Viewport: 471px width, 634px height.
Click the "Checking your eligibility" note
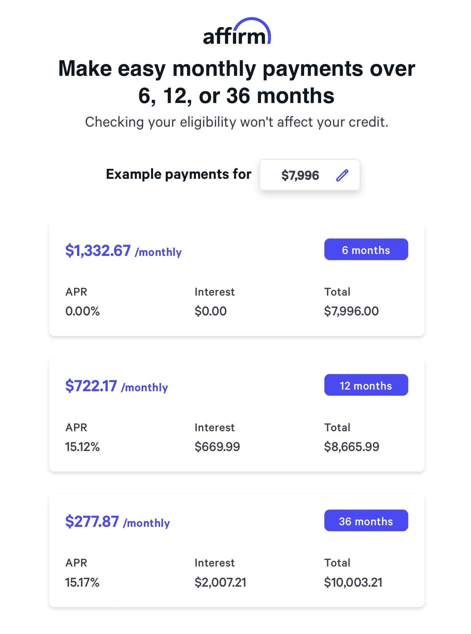point(236,122)
